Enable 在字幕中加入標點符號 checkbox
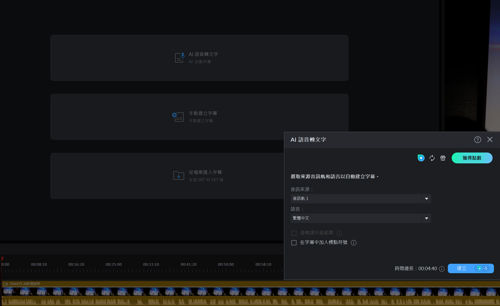Viewport: 500px width, 306px height. [x=294, y=243]
